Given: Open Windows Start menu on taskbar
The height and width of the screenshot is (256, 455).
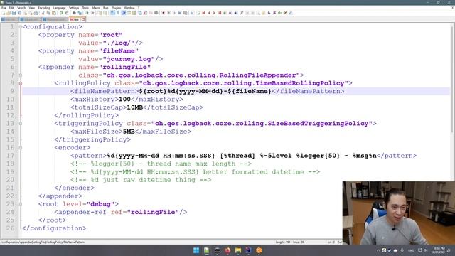Looking at the screenshot, I should coord(196,250).
